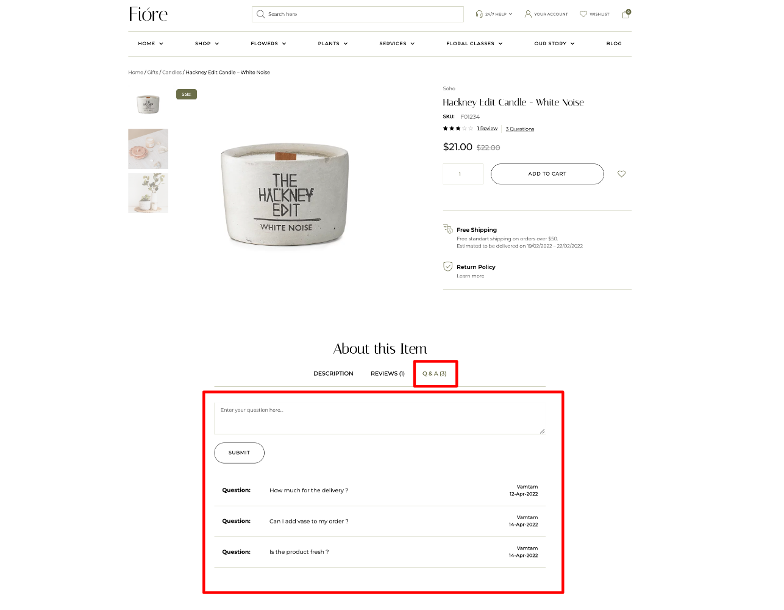
Task: Click the Add to Cart button
Action: click(547, 174)
